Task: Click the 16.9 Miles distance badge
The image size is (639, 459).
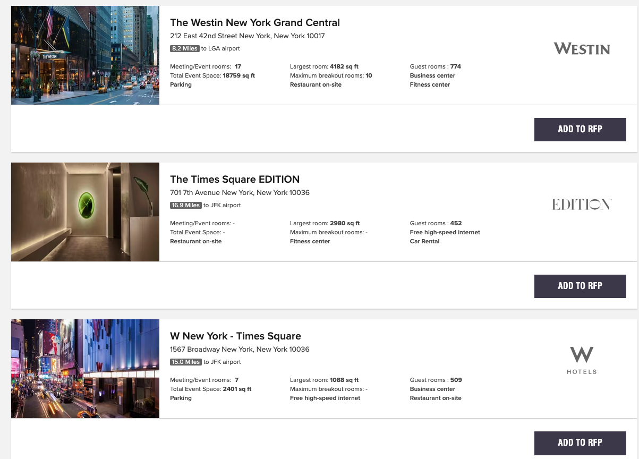Action: click(x=185, y=205)
